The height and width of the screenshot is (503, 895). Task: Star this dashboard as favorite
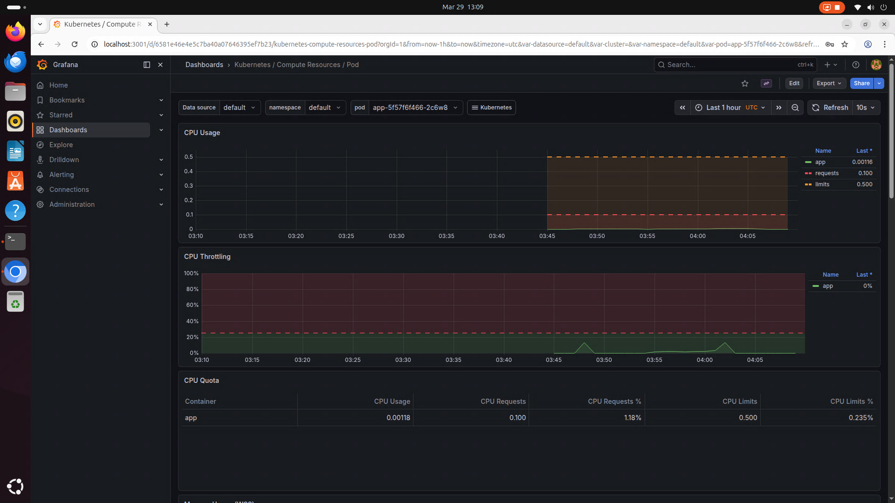744,83
